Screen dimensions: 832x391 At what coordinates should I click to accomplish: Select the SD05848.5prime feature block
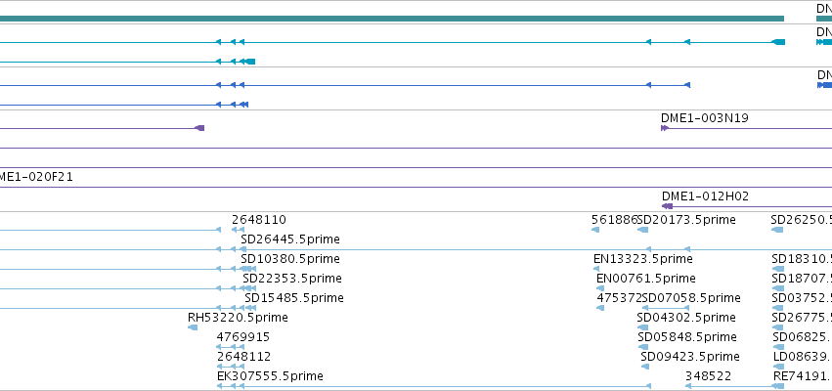click(643, 347)
